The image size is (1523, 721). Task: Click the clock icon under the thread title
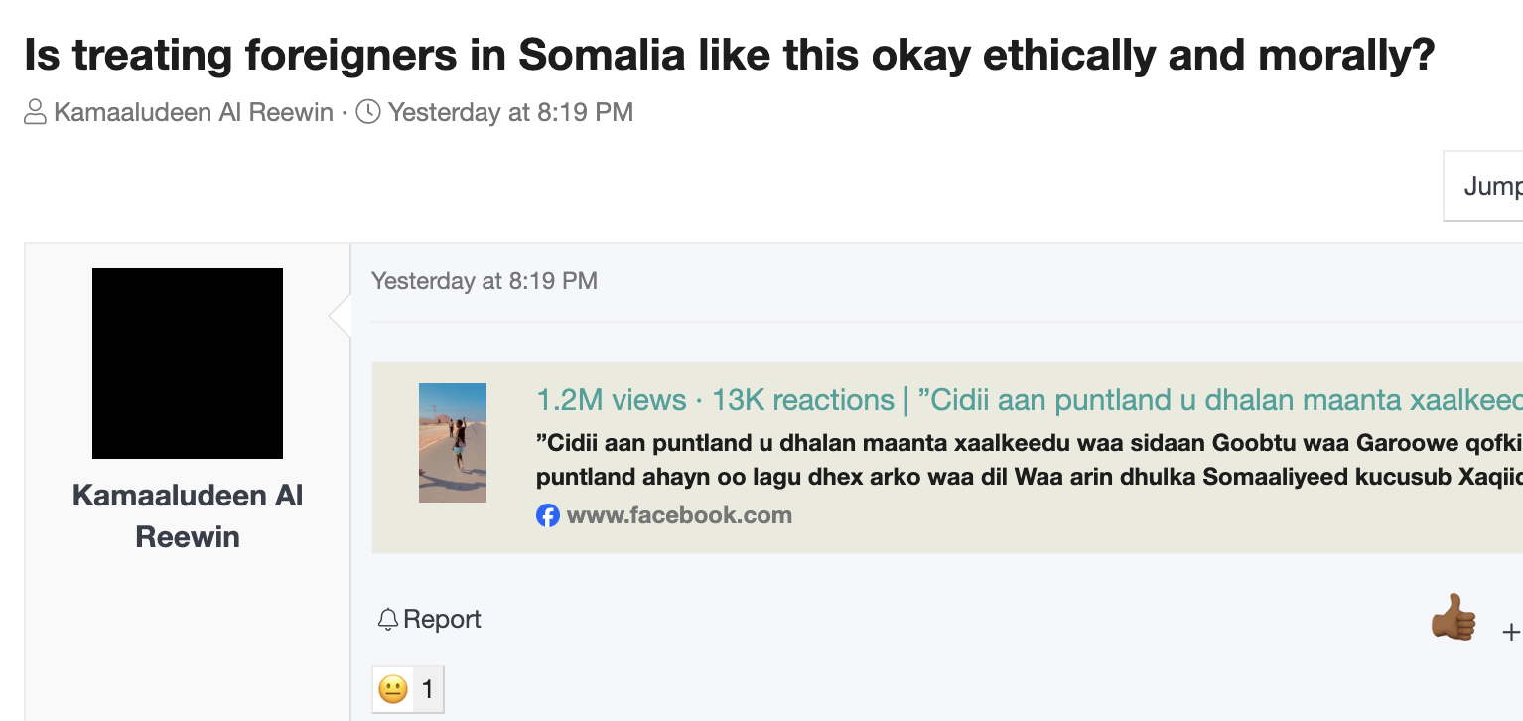(368, 112)
